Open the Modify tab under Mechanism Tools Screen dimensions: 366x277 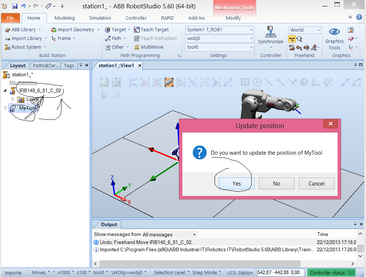[x=233, y=18]
